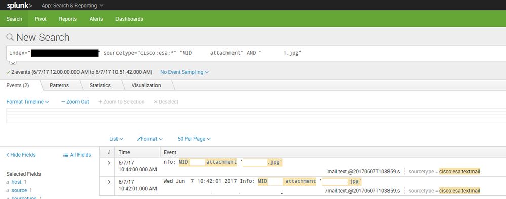506x199 pixels.
Task: Switch to the Patterns tab
Action: pyautogui.click(x=59, y=85)
